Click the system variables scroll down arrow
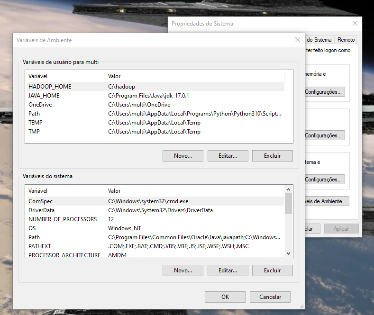 click(288, 253)
